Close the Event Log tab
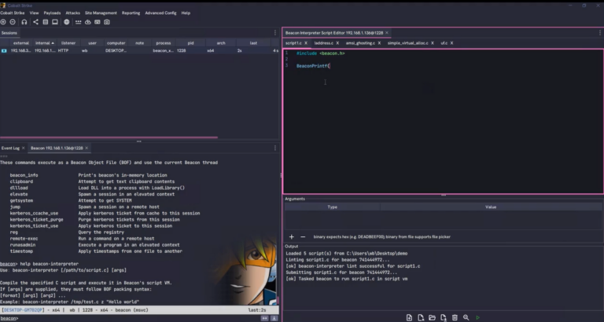Screen dimensions: 604x322 (x=23, y=148)
